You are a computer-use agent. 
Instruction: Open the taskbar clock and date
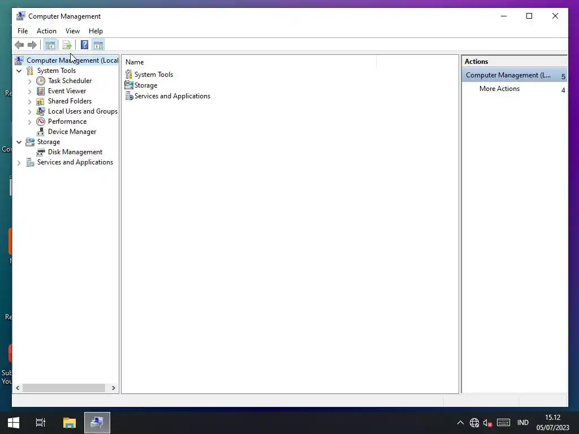553,423
